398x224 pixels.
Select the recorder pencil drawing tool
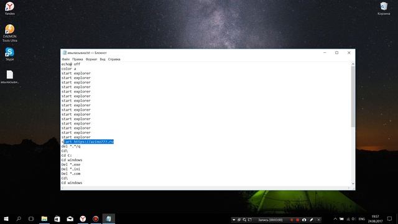[312, 220]
